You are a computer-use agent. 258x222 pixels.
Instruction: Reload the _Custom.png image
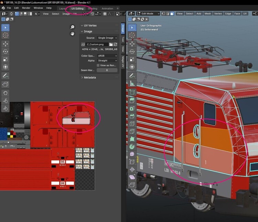coord(115,44)
